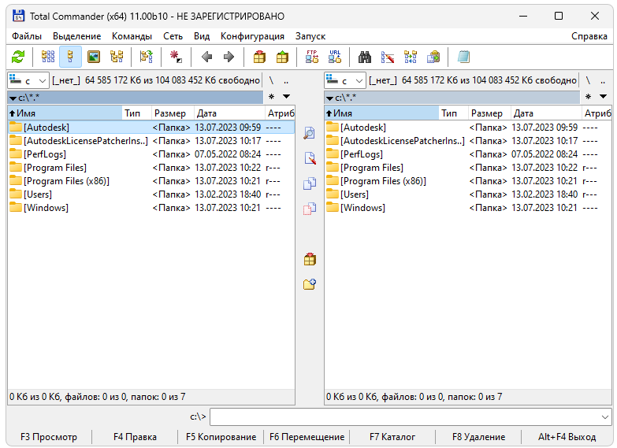Viewport: 617px width, 448px height.
Task: Open right panel favorites asterisk button
Action: coord(589,96)
